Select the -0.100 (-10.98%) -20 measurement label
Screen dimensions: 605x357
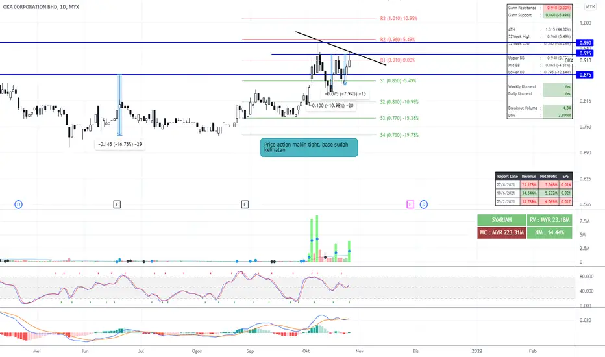pos(332,106)
